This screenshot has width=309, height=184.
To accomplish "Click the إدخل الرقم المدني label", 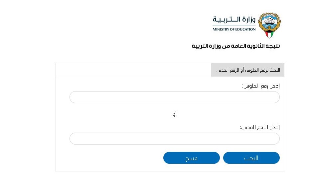I will 260,127.
